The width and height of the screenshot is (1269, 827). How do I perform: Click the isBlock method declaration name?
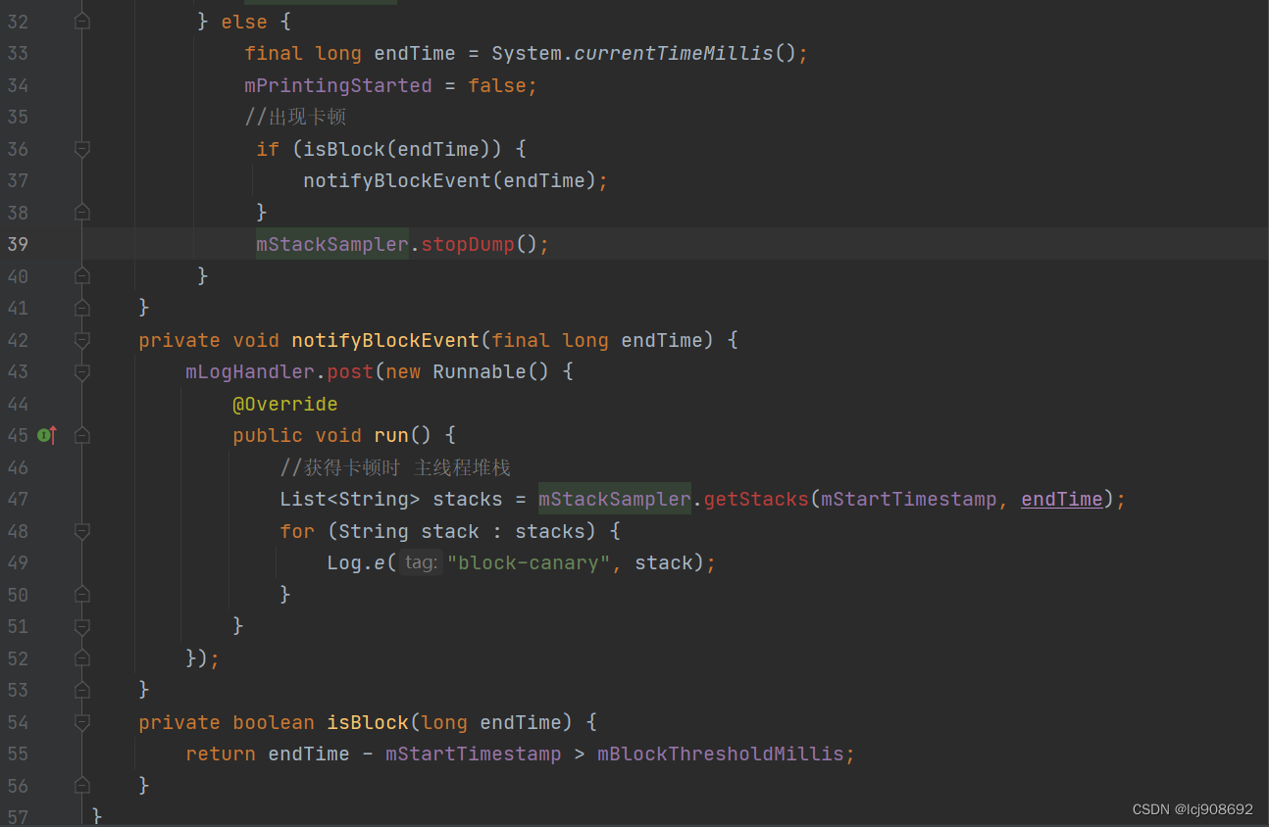(x=368, y=722)
